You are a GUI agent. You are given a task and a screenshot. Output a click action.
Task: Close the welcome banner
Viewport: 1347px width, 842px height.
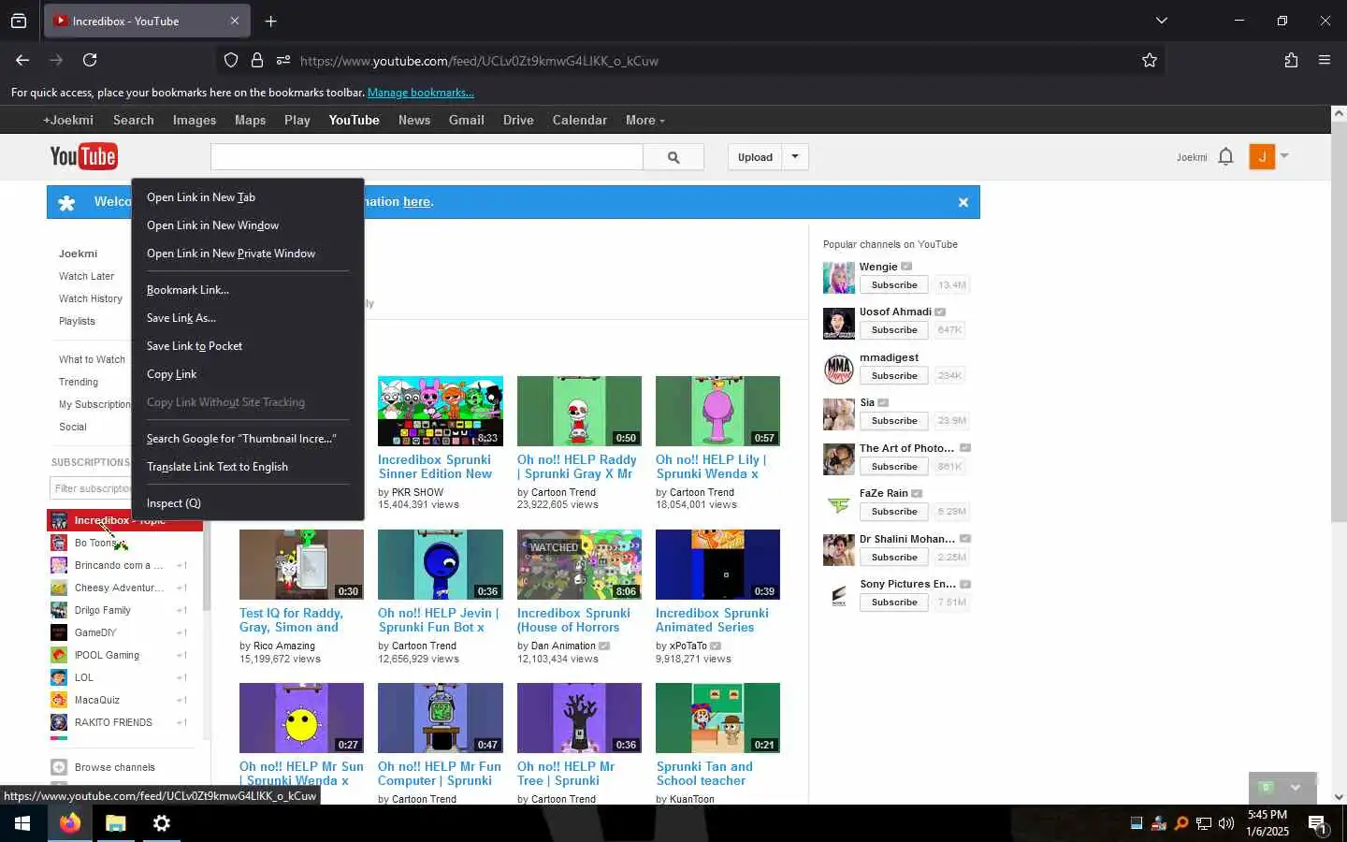(x=963, y=202)
